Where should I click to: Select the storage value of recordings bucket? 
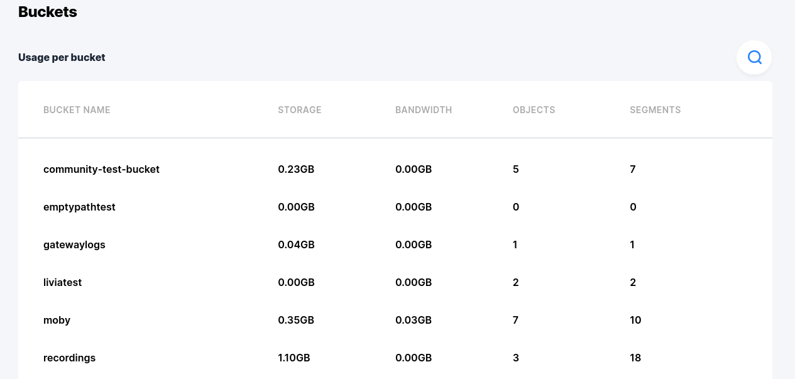click(x=293, y=358)
